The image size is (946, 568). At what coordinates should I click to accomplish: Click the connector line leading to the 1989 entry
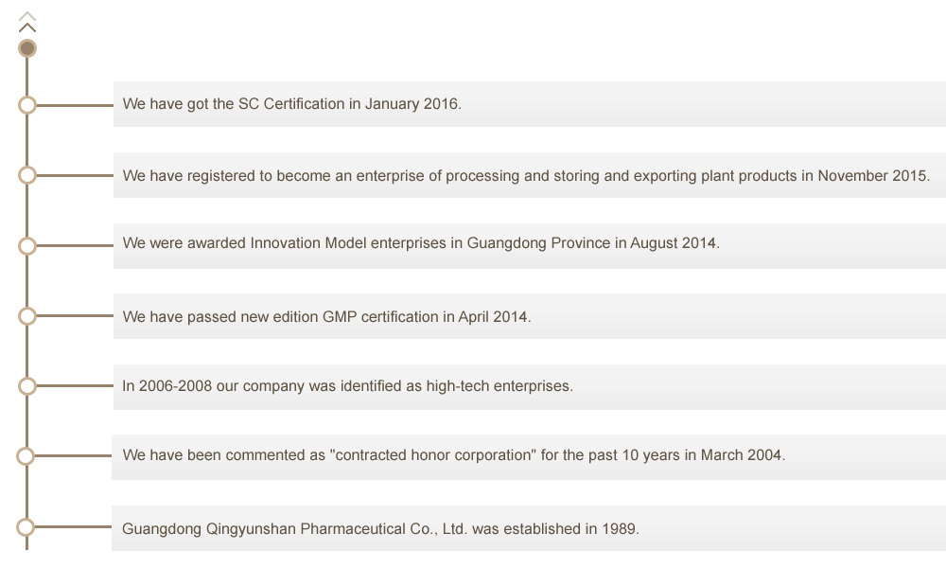click(x=73, y=527)
